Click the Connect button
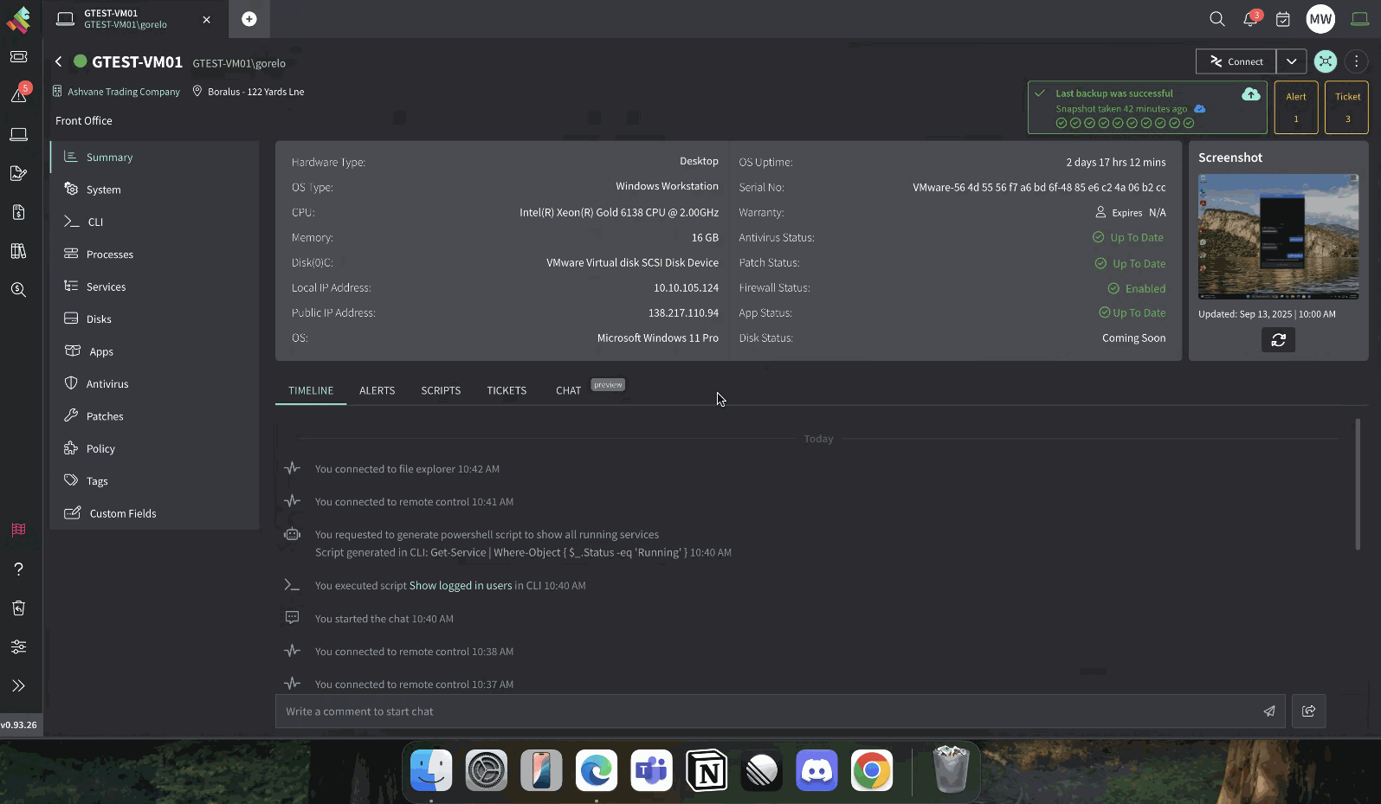This screenshot has height=804, width=1381. [1236, 61]
